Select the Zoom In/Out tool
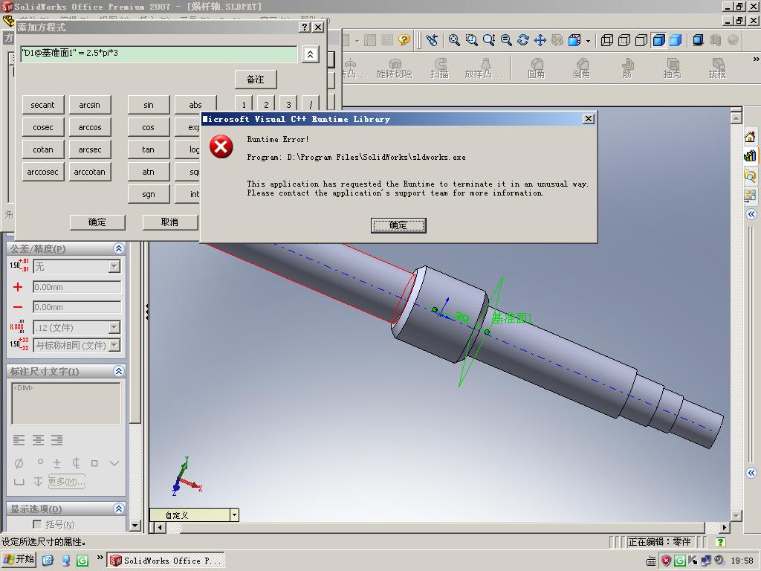Screen dimensions: 761x571 tap(489, 40)
